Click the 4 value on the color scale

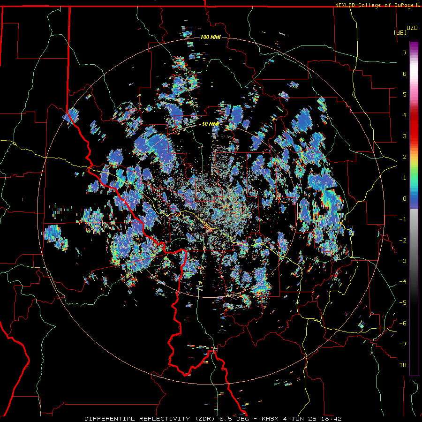tap(405, 115)
